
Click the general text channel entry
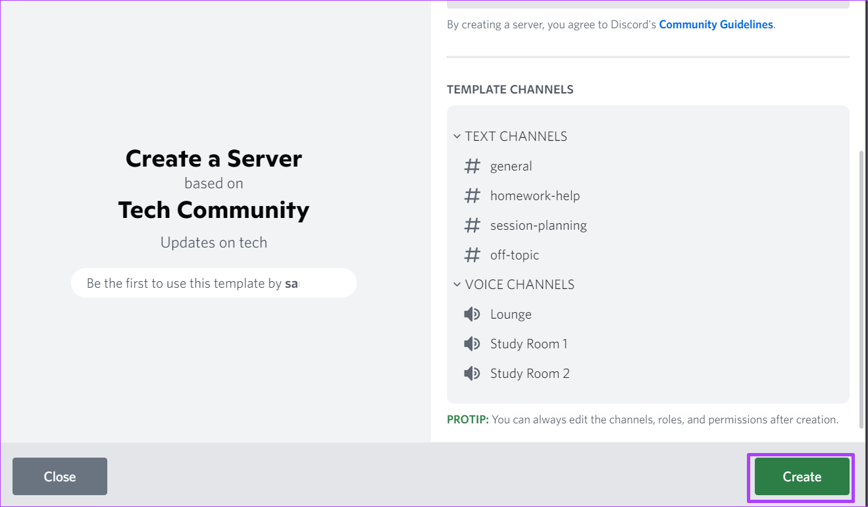[511, 166]
